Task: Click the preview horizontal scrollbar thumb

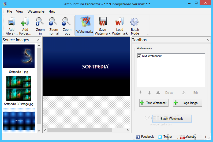Action: [x=80, y=130]
